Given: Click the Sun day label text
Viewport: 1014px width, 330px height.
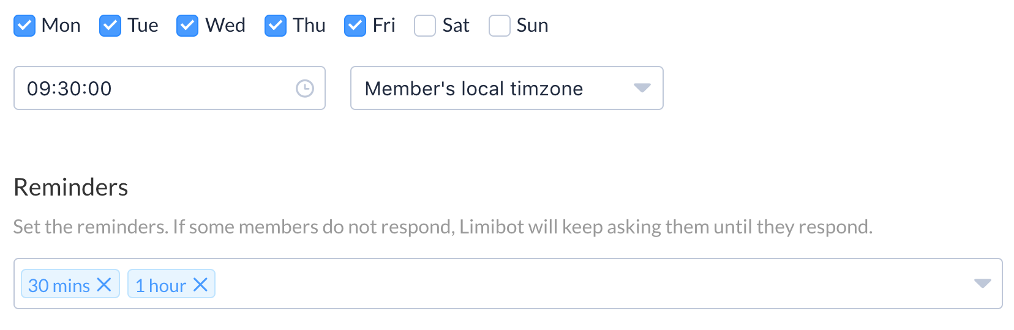Looking at the screenshot, I should click(532, 26).
